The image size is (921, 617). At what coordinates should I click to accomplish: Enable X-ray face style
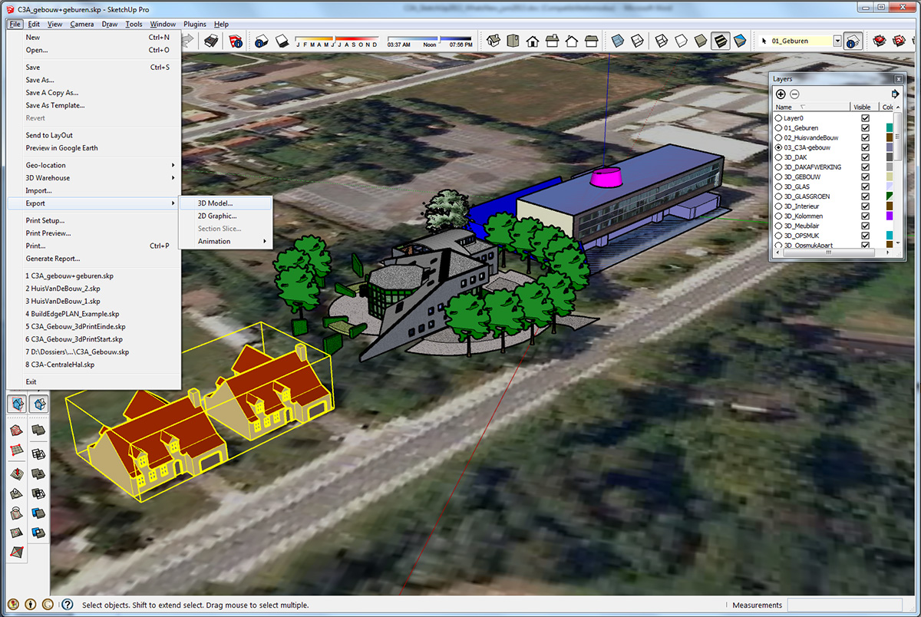coord(617,41)
